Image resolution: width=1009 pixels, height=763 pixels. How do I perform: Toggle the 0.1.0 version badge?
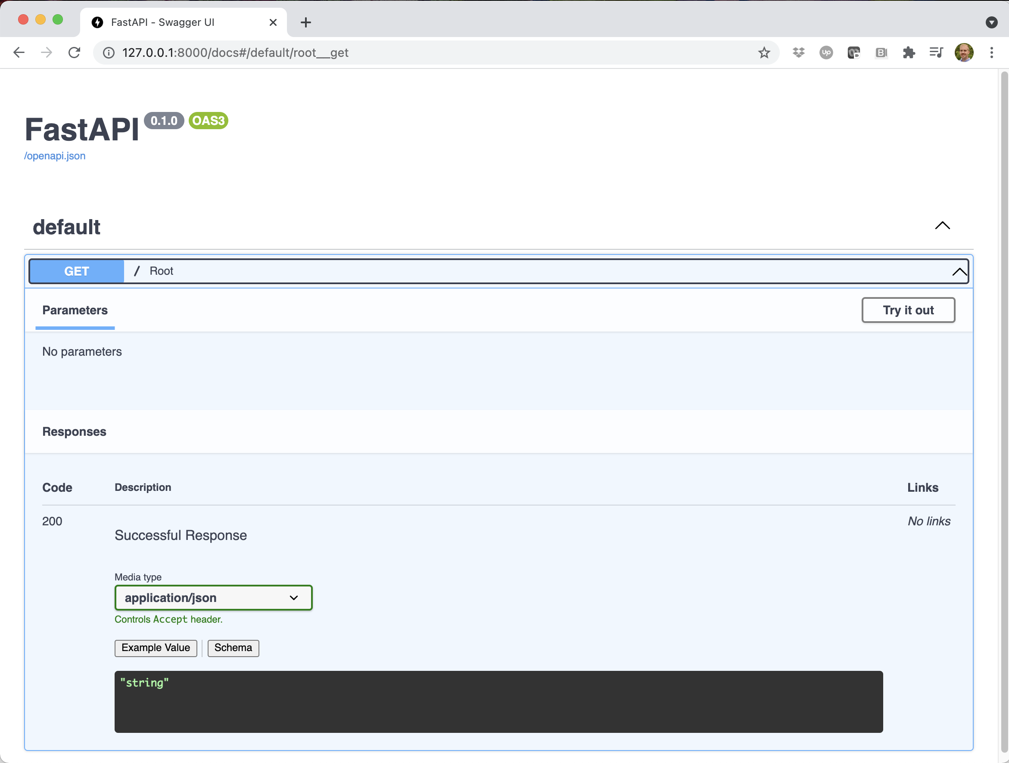[x=164, y=120]
